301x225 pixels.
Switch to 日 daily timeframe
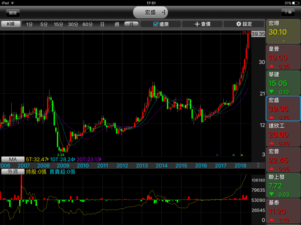(x=102, y=24)
